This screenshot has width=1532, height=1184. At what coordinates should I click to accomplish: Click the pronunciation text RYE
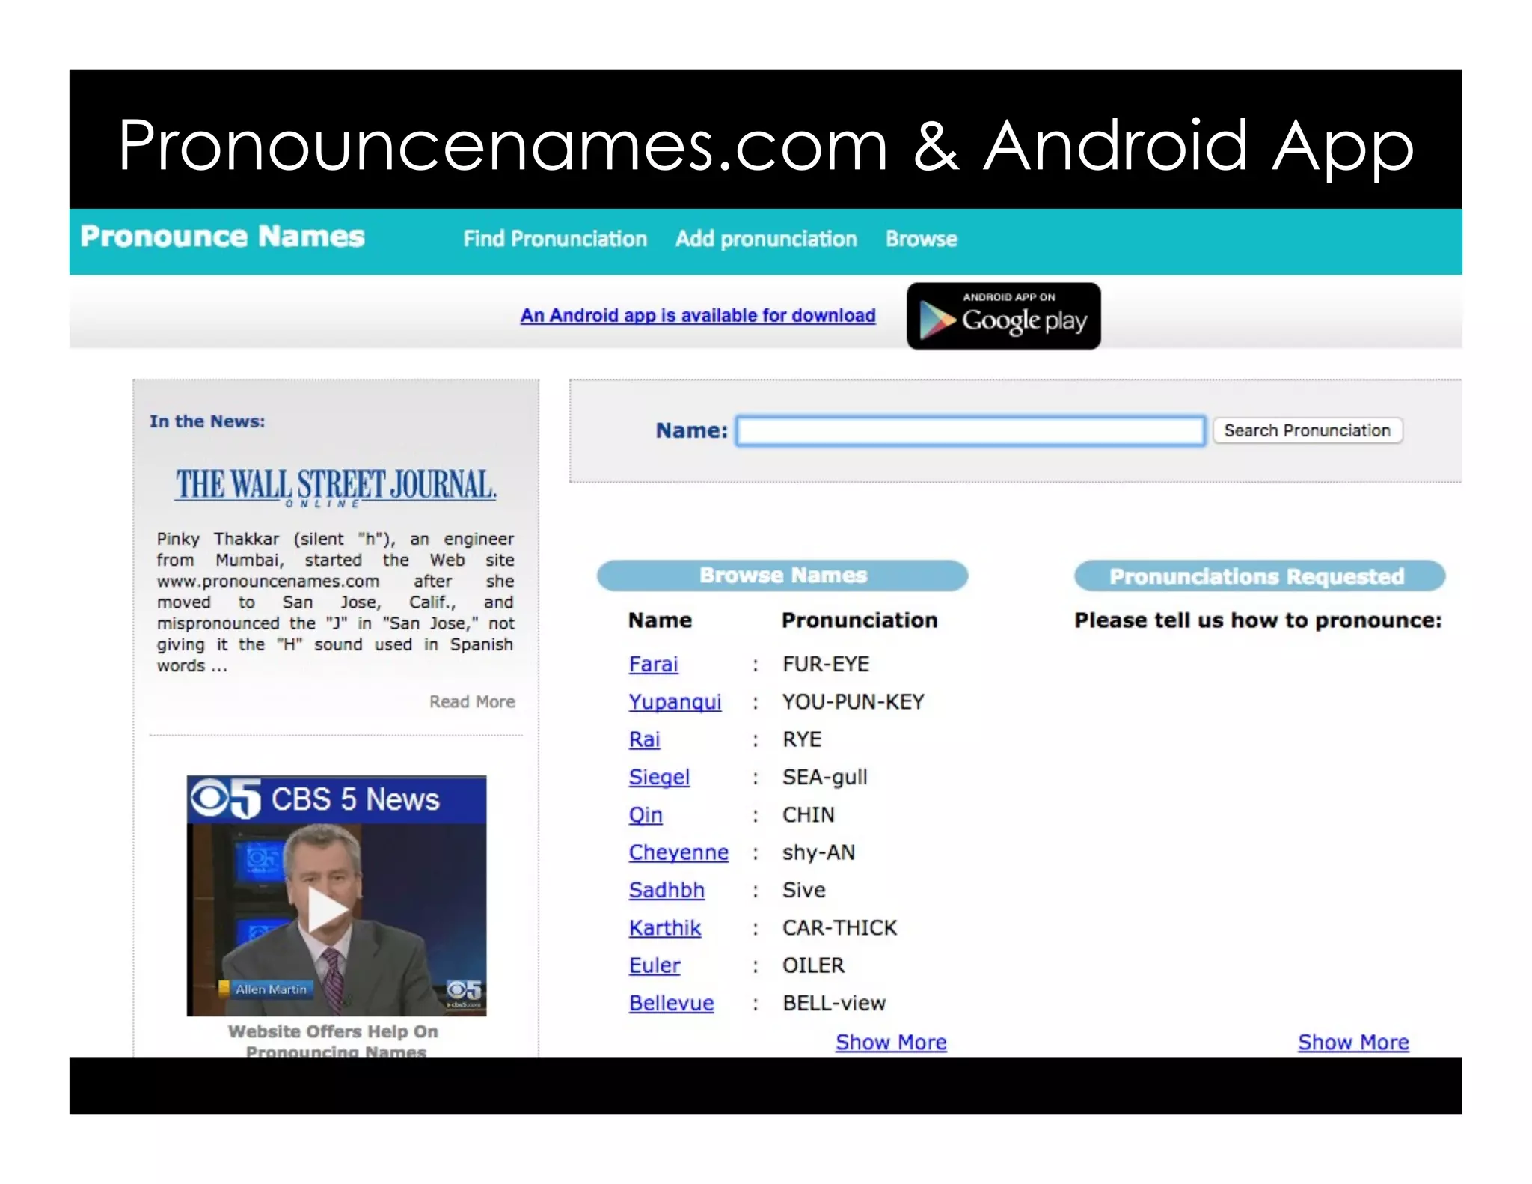pos(802,739)
